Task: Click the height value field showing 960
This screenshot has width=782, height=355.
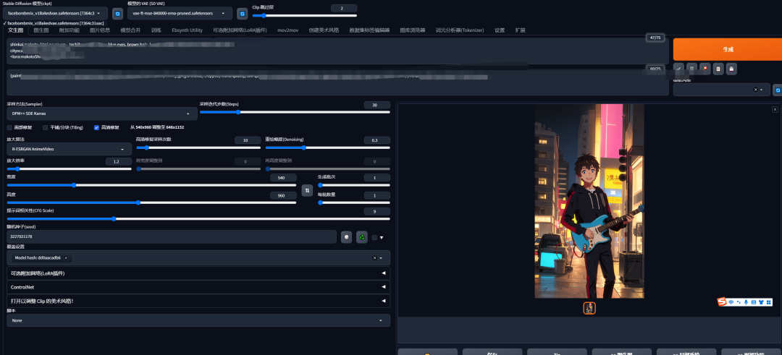Action: point(283,195)
